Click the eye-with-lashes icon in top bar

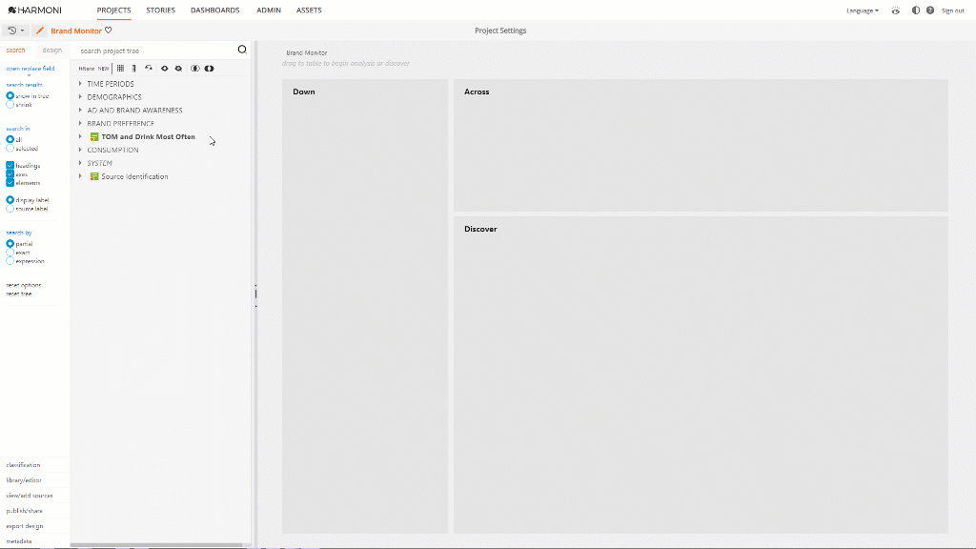click(895, 10)
